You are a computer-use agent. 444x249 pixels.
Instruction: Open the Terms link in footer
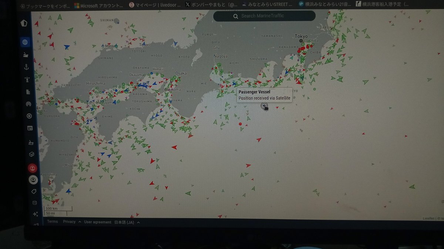coord(53,221)
